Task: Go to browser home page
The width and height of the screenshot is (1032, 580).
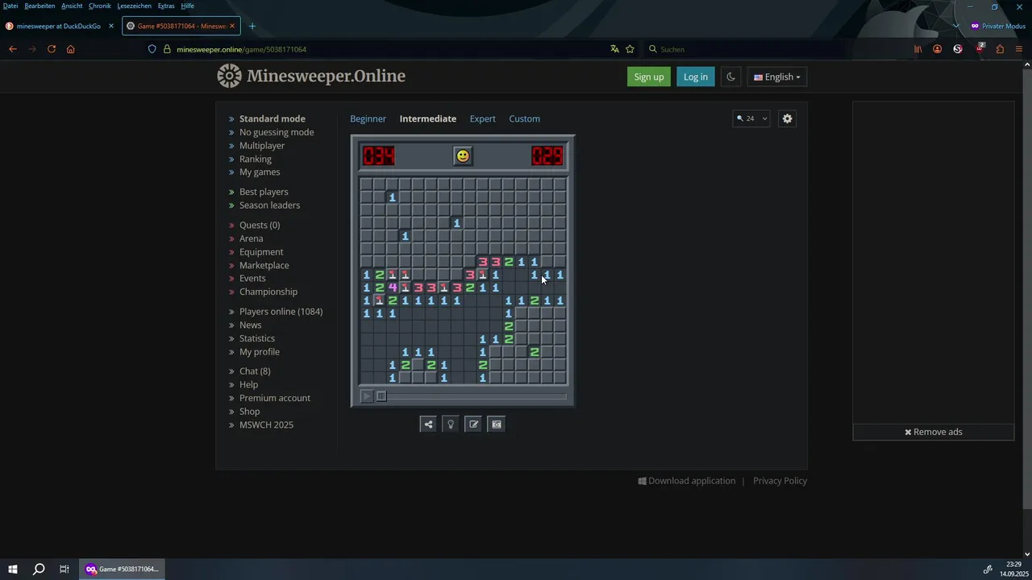Action: [71, 49]
